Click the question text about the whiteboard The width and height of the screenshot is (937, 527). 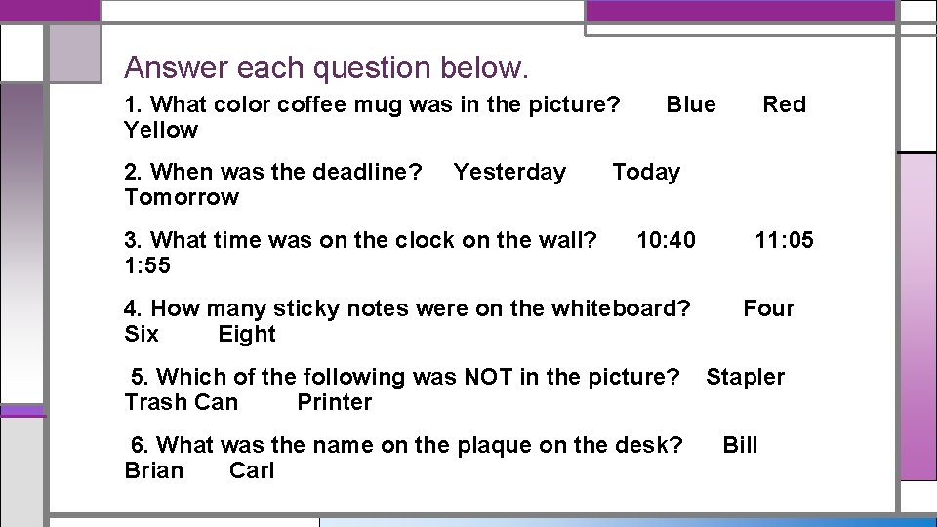(x=407, y=309)
